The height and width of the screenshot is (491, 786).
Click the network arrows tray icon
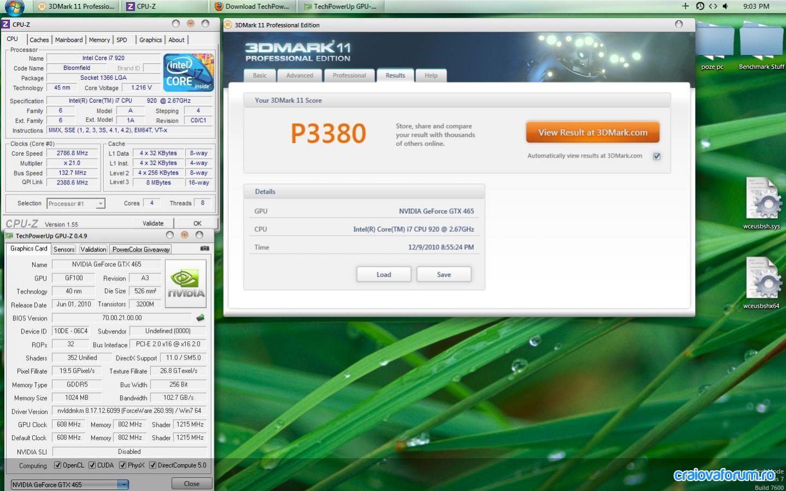tap(713, 6)
